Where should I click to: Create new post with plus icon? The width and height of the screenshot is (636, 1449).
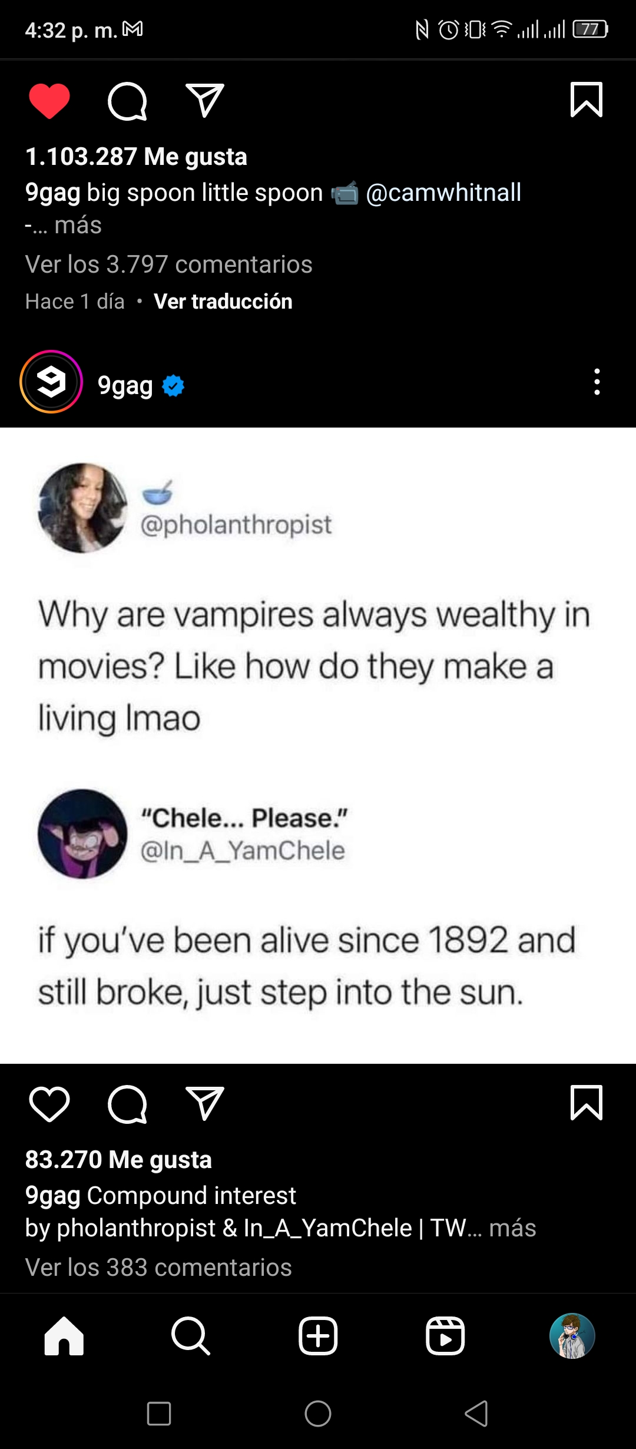click(x=318, y=1336)
